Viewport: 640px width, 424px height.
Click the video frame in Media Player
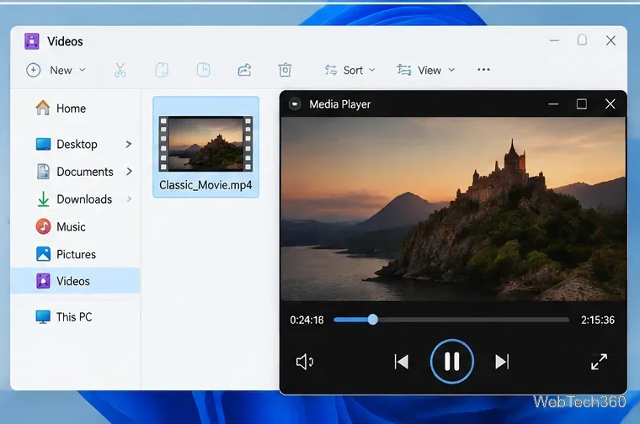click(x=453, y=209)
